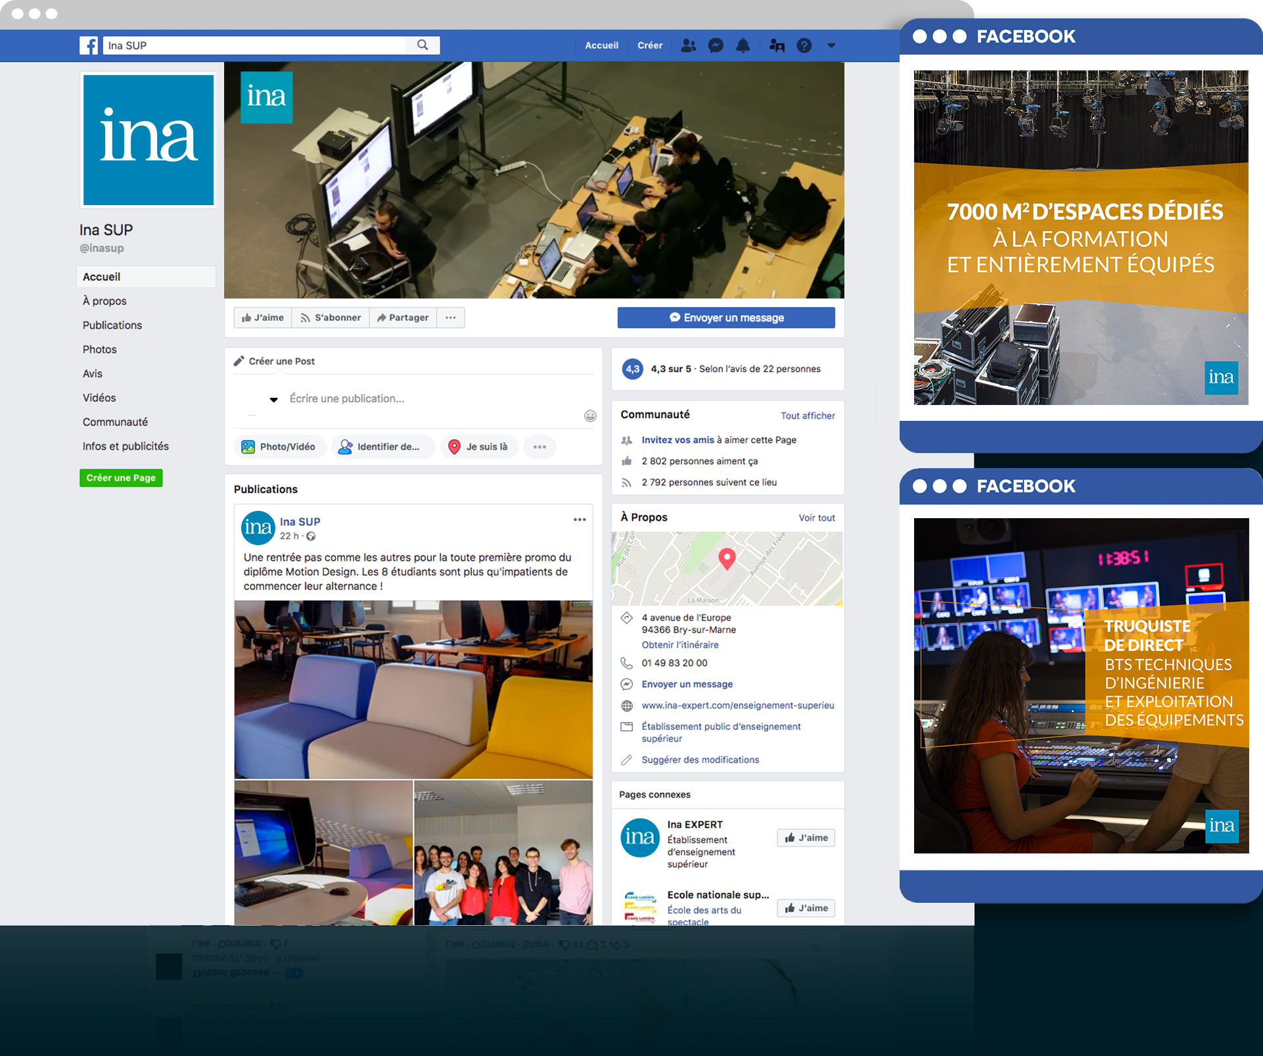Image resolution: width=1263 pixels, height=1056 pixels.
Task: Click the Truquiste de direct ad image
Action: pyautogui.click(x=1081, y=686)
